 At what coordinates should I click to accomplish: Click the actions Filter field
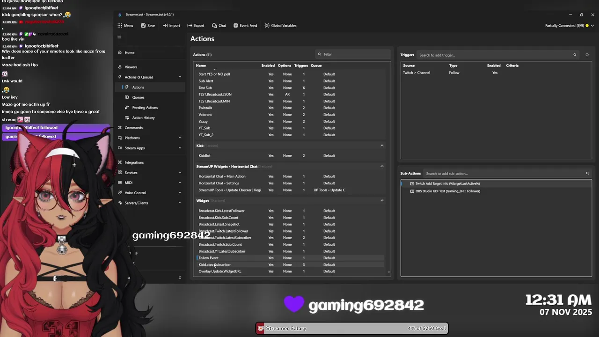point(353,54)
